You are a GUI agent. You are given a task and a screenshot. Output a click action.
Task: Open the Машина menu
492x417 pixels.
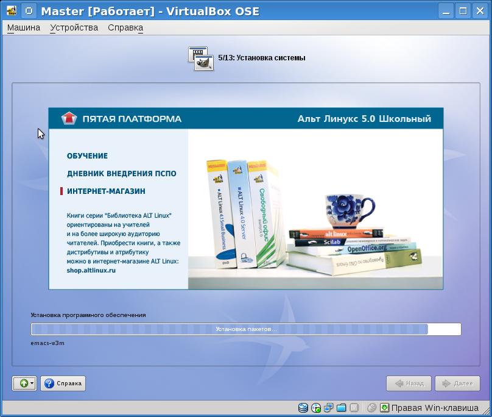click(24, 27)
